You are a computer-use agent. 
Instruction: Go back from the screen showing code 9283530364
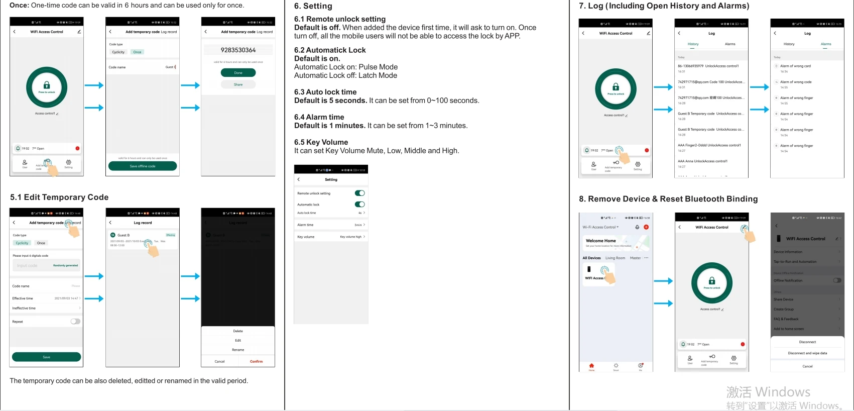206,32
